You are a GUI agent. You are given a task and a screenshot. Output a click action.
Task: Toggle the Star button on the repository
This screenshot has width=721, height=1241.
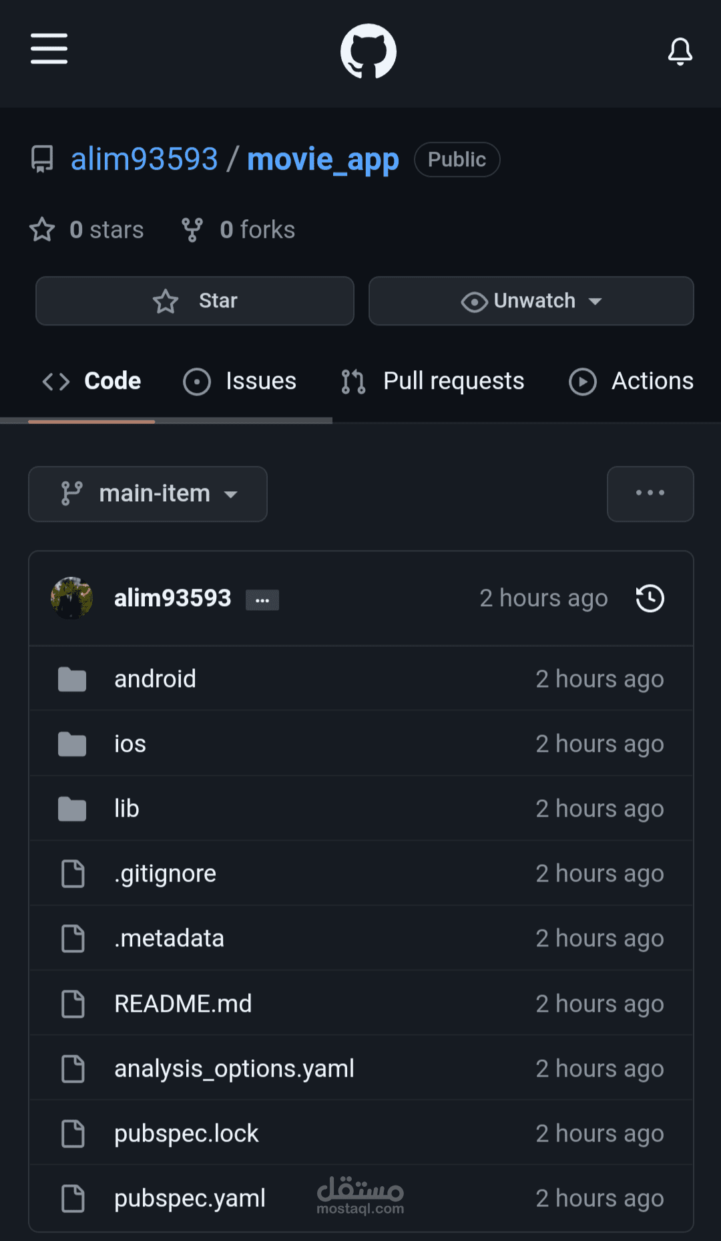click(x=194, y=301)
